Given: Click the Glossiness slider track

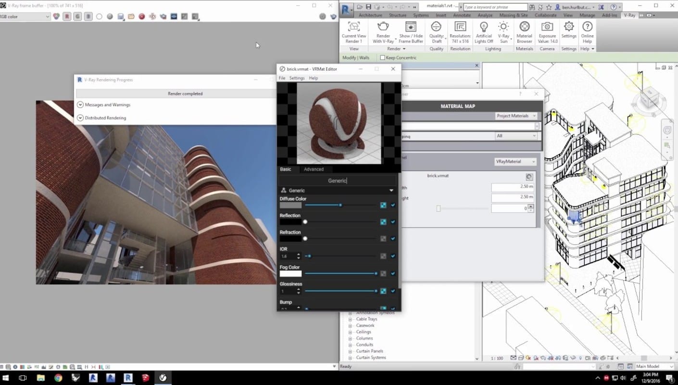Looking at the screenshot, I should point(340,291).
